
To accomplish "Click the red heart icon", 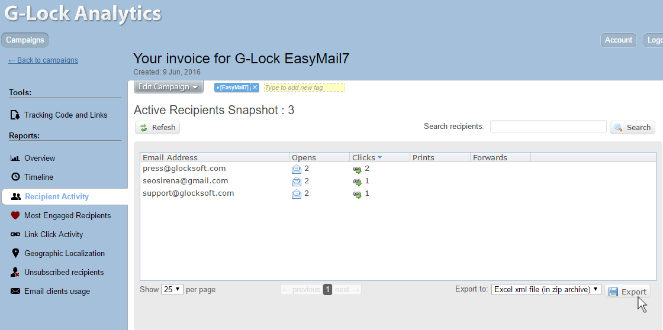I will (15, 215).
